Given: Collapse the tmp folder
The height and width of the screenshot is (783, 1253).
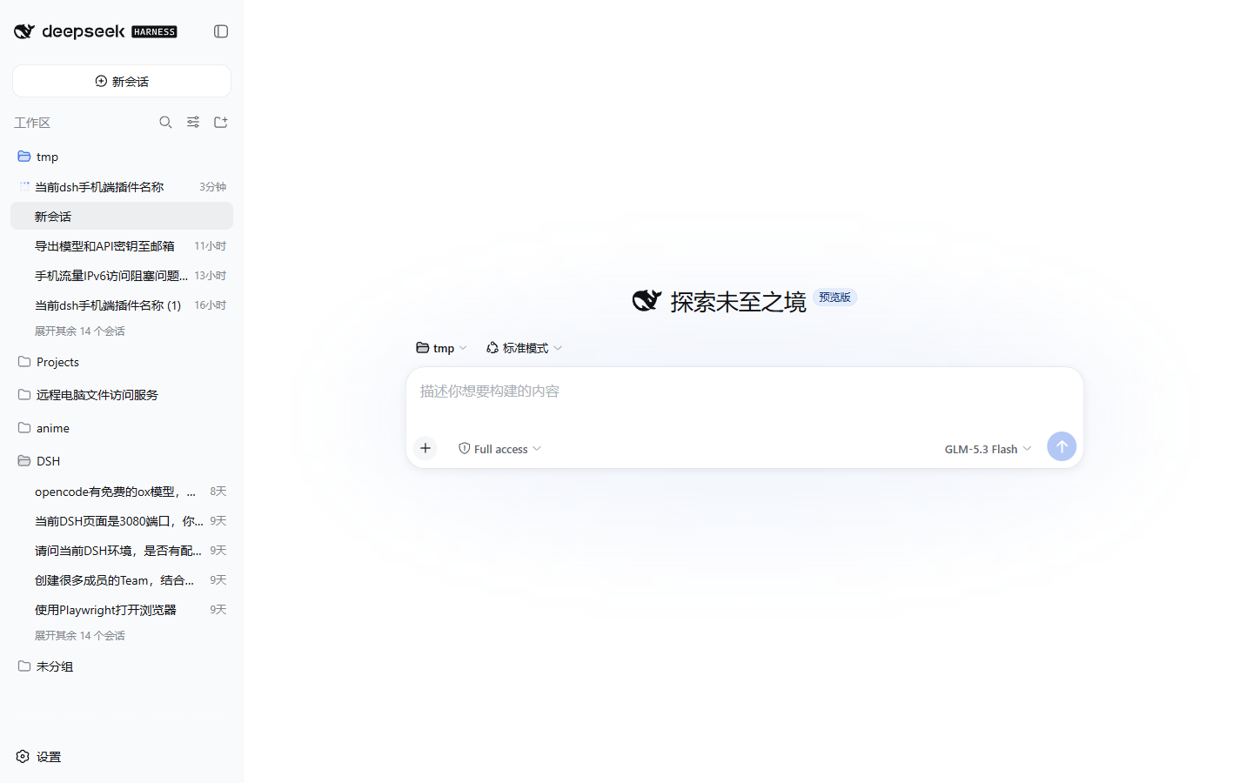Looking at the screenshot, I should tap(122, 157).
